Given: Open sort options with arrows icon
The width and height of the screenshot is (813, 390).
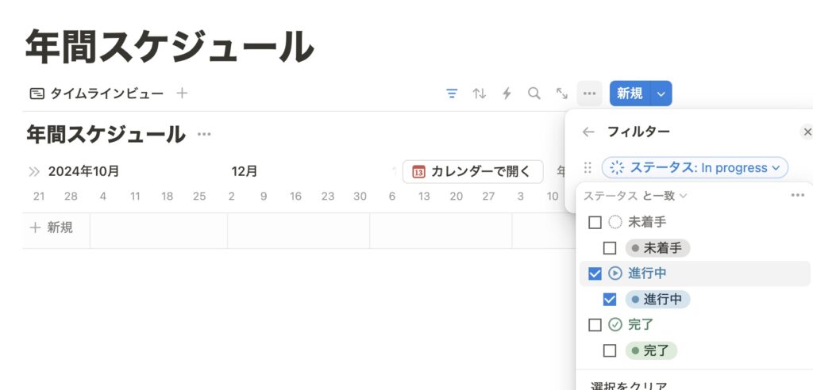Looking at the screenshot, I should 480,94.
